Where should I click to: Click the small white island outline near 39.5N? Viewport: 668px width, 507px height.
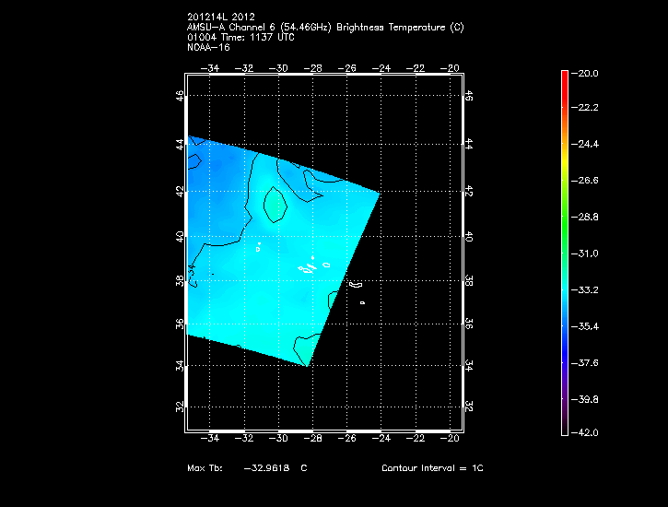pos(258,247)
